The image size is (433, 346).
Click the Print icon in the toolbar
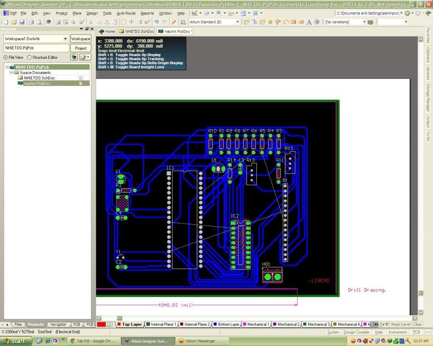(x=32, y=22)
